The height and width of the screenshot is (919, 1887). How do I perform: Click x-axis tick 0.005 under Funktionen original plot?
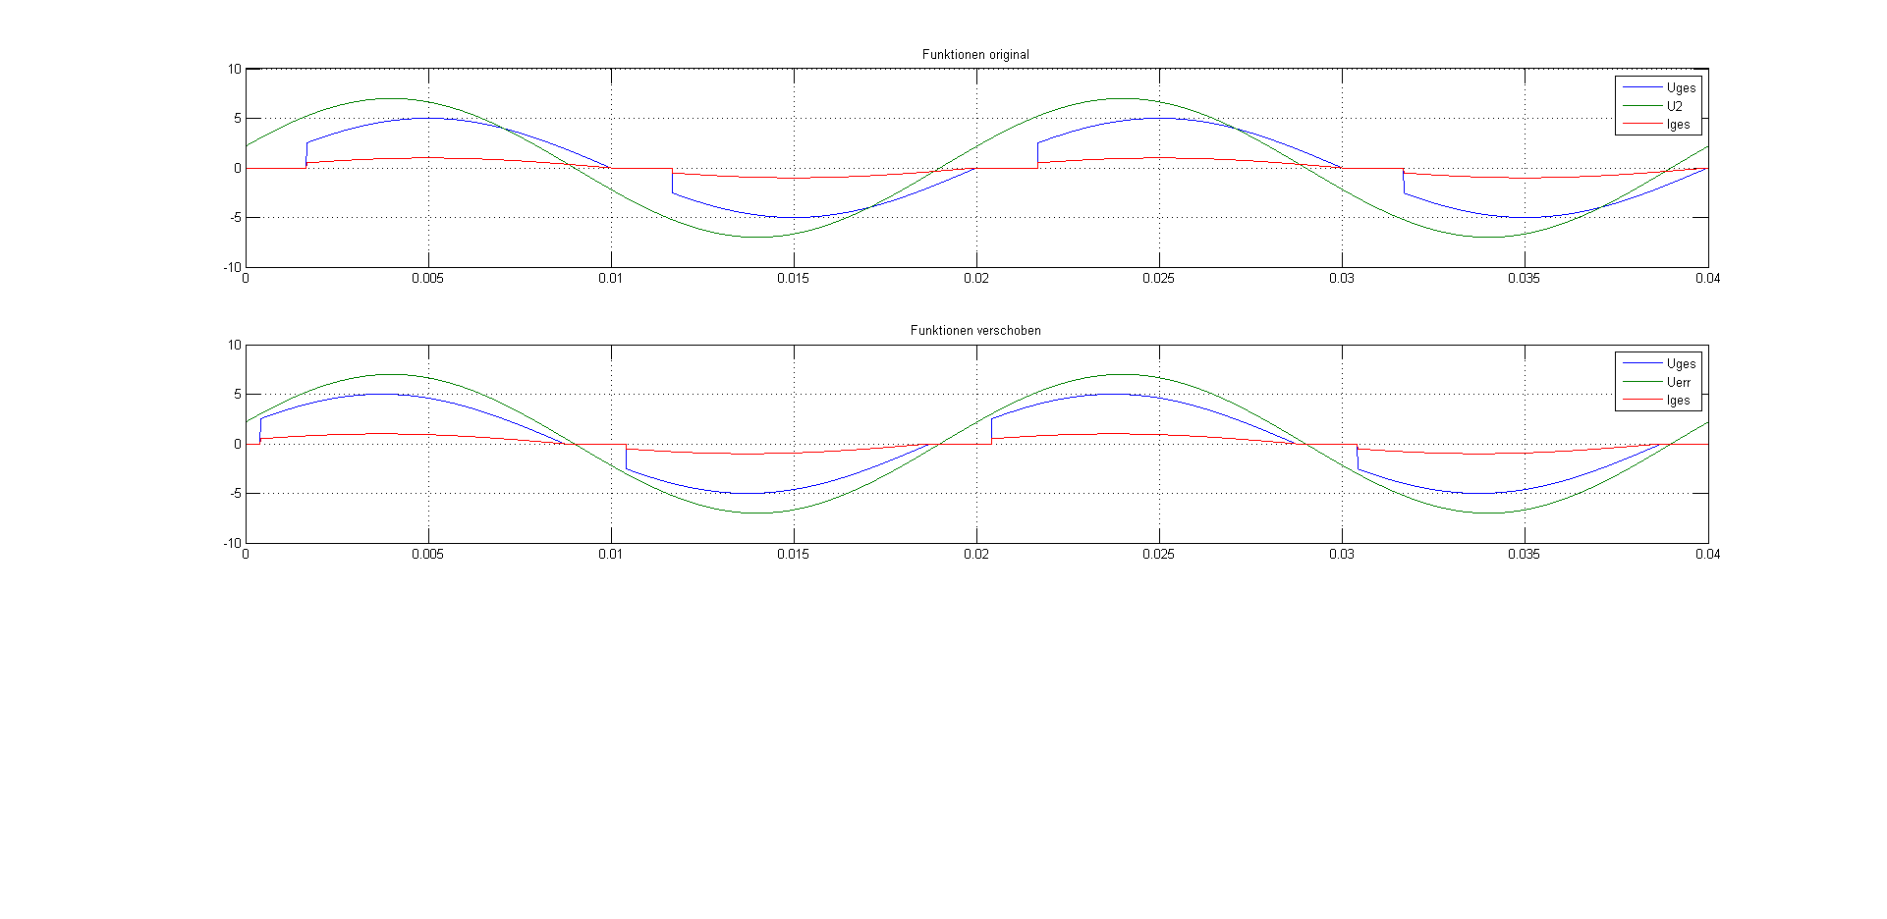coord(428,279)
